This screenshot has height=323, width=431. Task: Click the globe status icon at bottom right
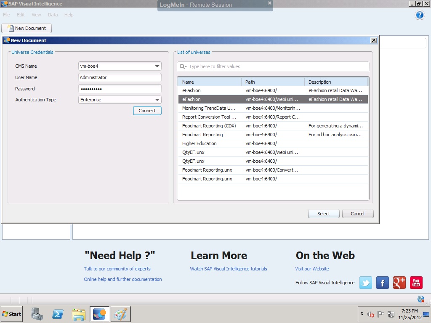click(421, 299)
